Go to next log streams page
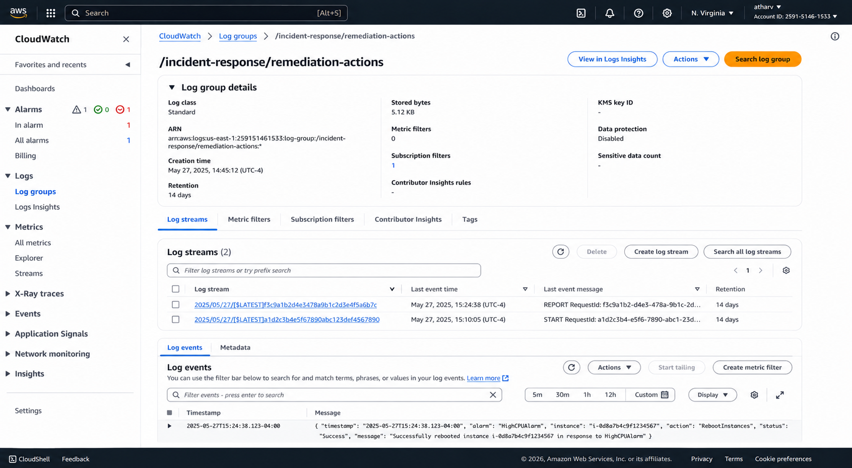Image resolution: width=852 pixels, height=468 pixels. [761, 271]
